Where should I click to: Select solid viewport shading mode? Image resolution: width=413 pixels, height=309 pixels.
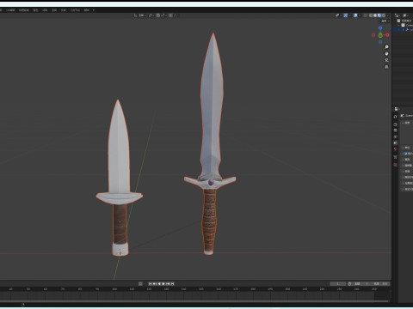pyautogui.click(x=375, y=15)
